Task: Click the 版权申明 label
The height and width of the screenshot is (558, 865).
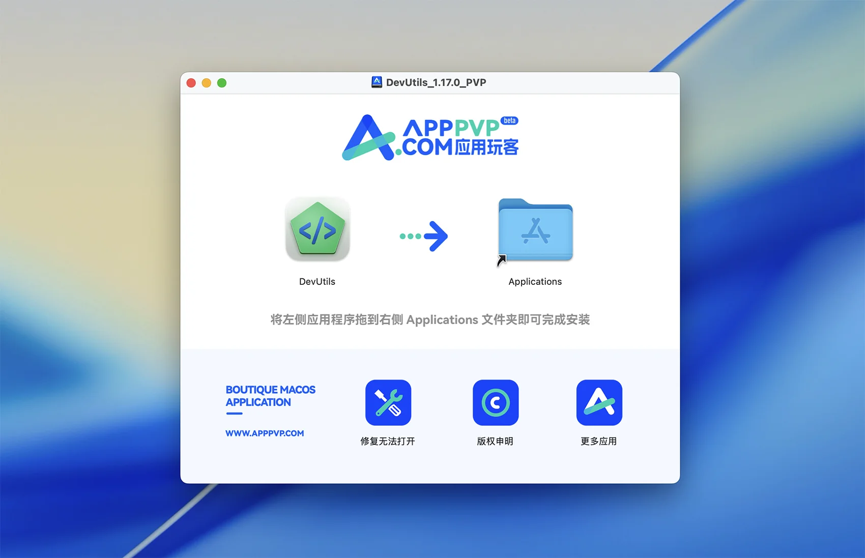Action: coord(495,441)
